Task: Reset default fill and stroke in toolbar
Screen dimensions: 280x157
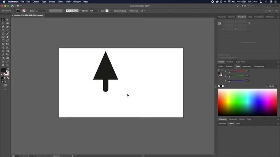Action: (2, 75)
